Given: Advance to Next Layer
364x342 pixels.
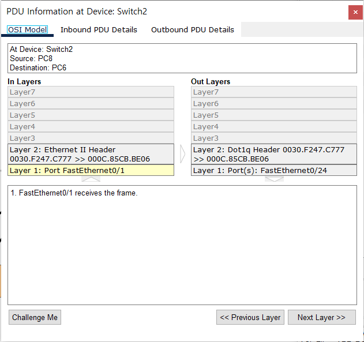Looking at the screenshot, I should coord(322,317).
